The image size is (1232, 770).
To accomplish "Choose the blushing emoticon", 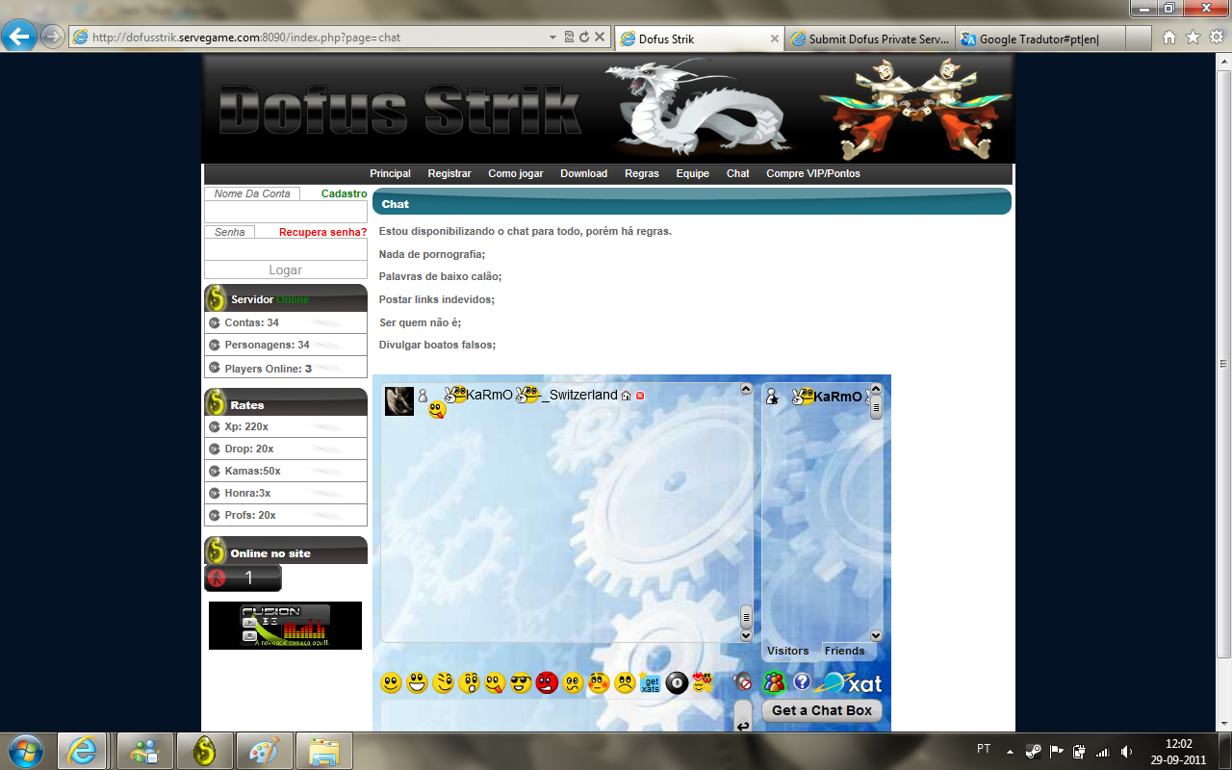I will point(599,683).
